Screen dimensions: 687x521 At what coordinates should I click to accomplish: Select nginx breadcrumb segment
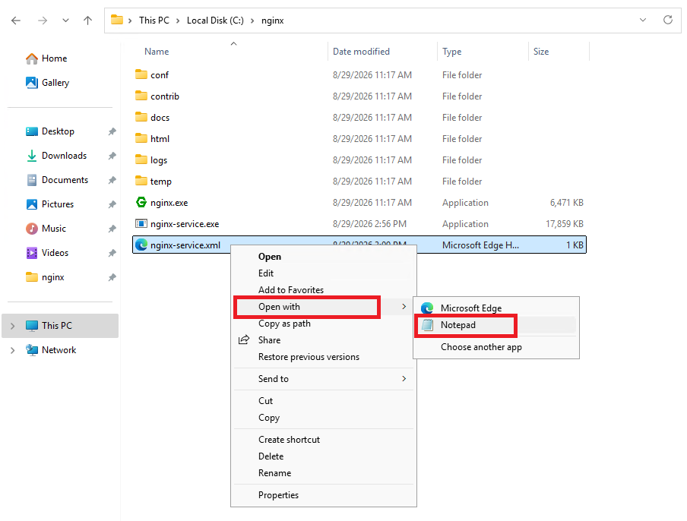point(273,21)
